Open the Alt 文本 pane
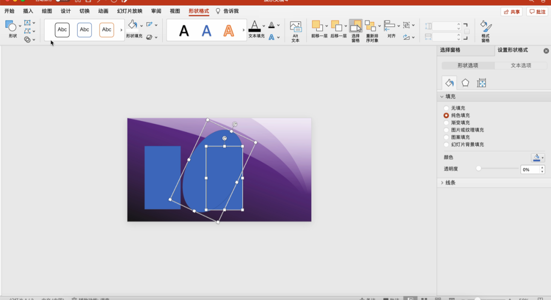 point(295,31)
